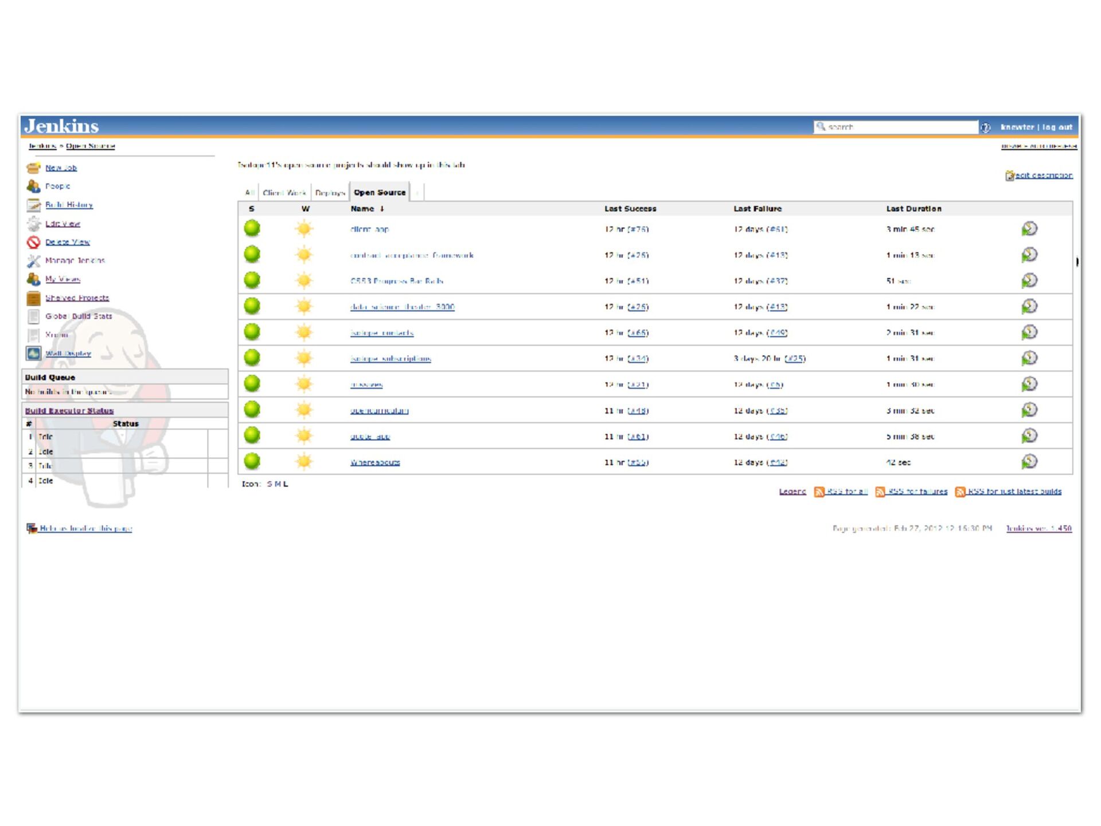Click the search help question mark icon
Viewport: 1101px width, 826px height.
click(x=985, y=127)
